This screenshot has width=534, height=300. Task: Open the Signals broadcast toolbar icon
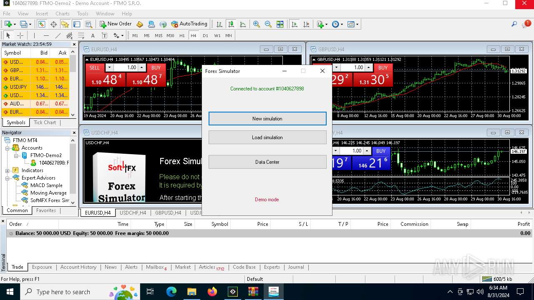click(x=163, y=24)
